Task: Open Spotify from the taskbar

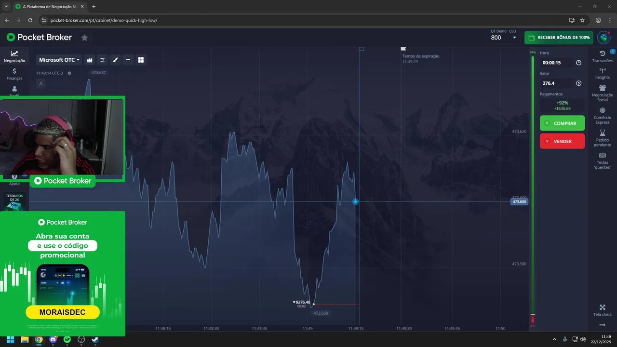Action: tap(67, 339)
